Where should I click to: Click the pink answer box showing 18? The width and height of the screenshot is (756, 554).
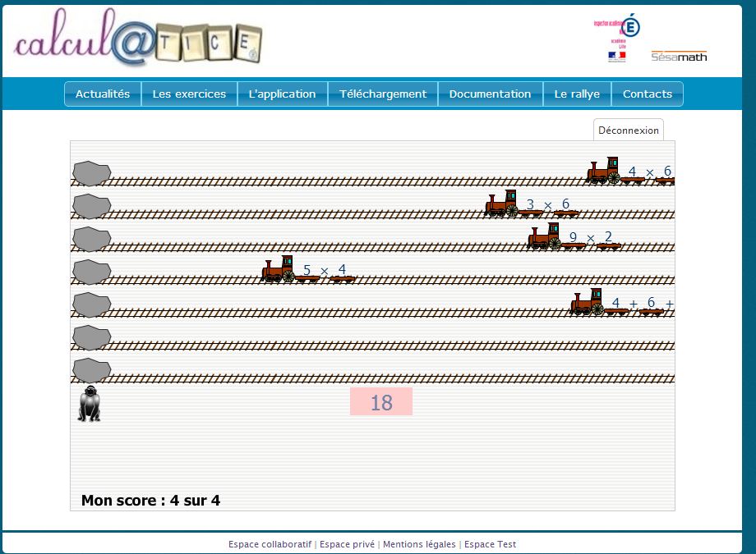coord(381,402)
